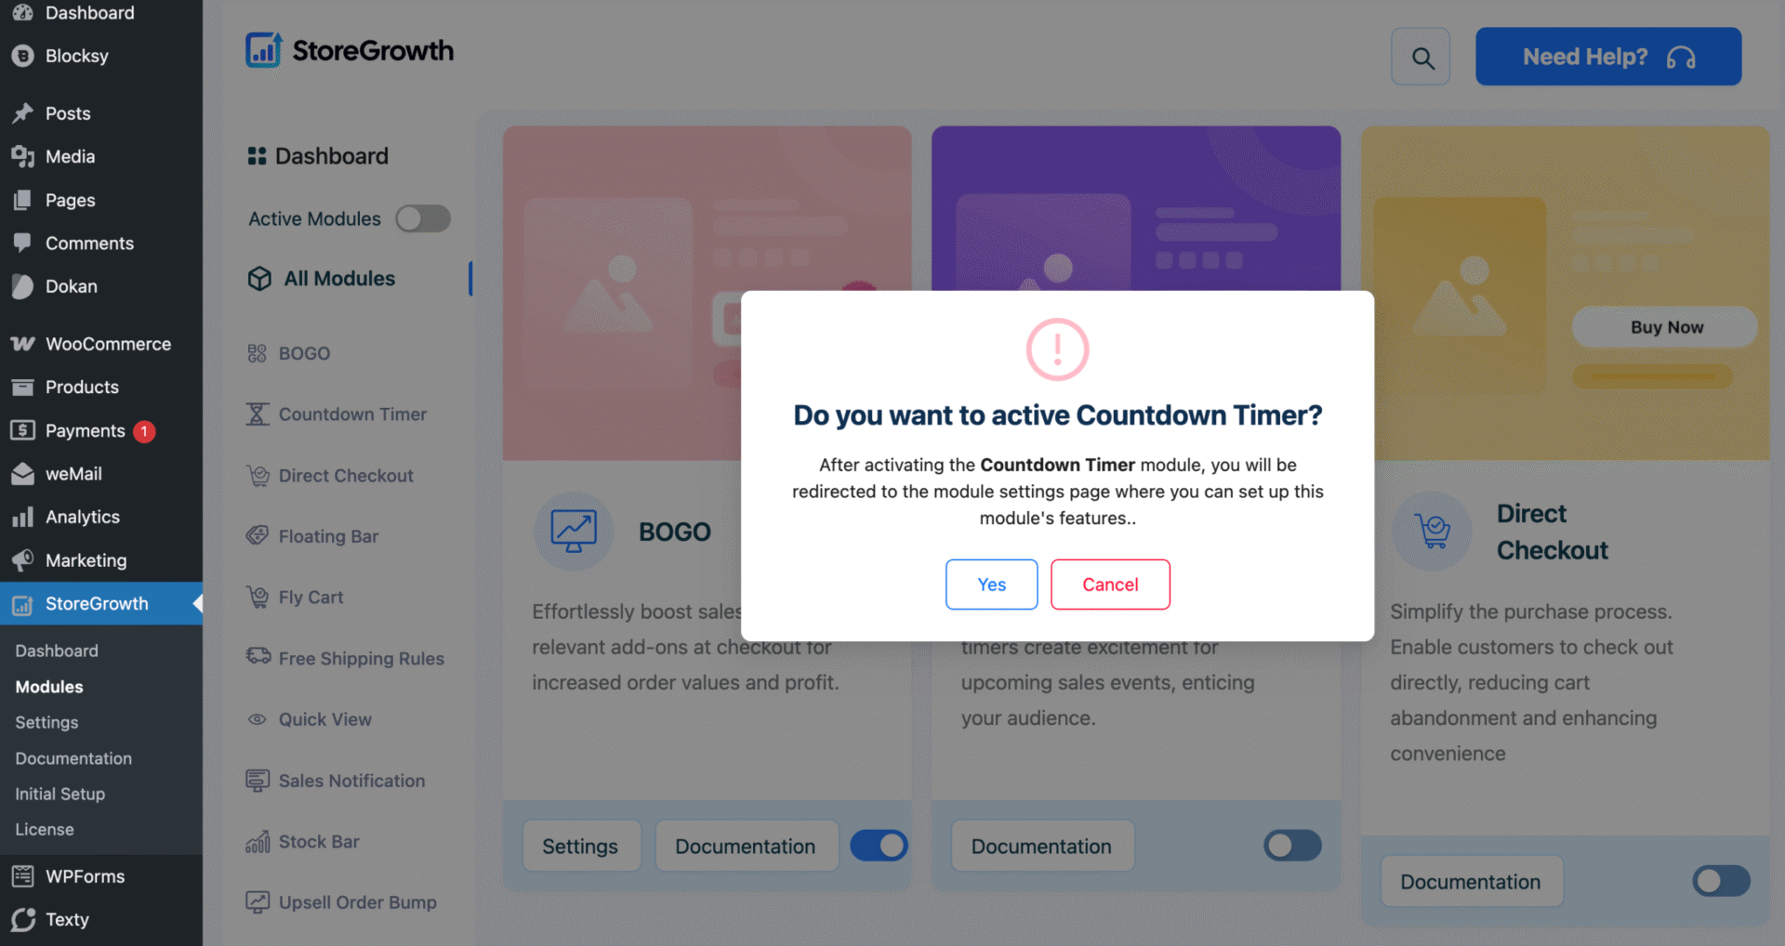This screenshot has width=1785, height=946.
Task: Confirm activation by clicking Yes
Action: click(991, 585)
